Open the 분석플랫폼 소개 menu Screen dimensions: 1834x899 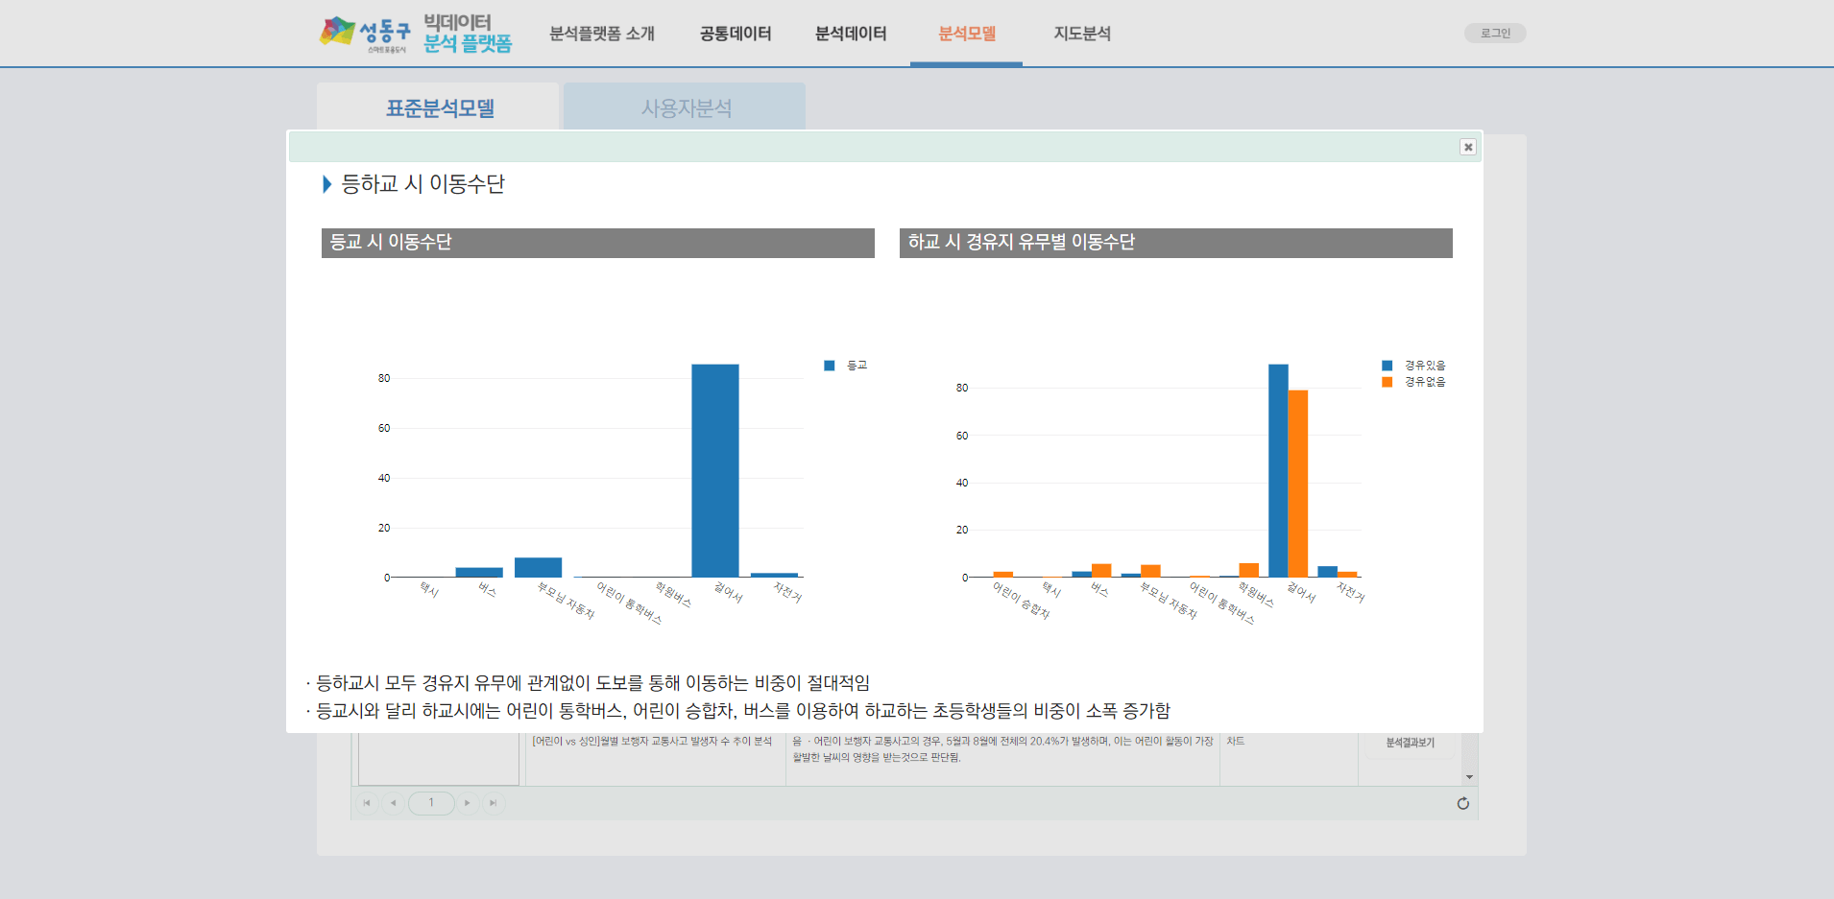click(601, 34)
